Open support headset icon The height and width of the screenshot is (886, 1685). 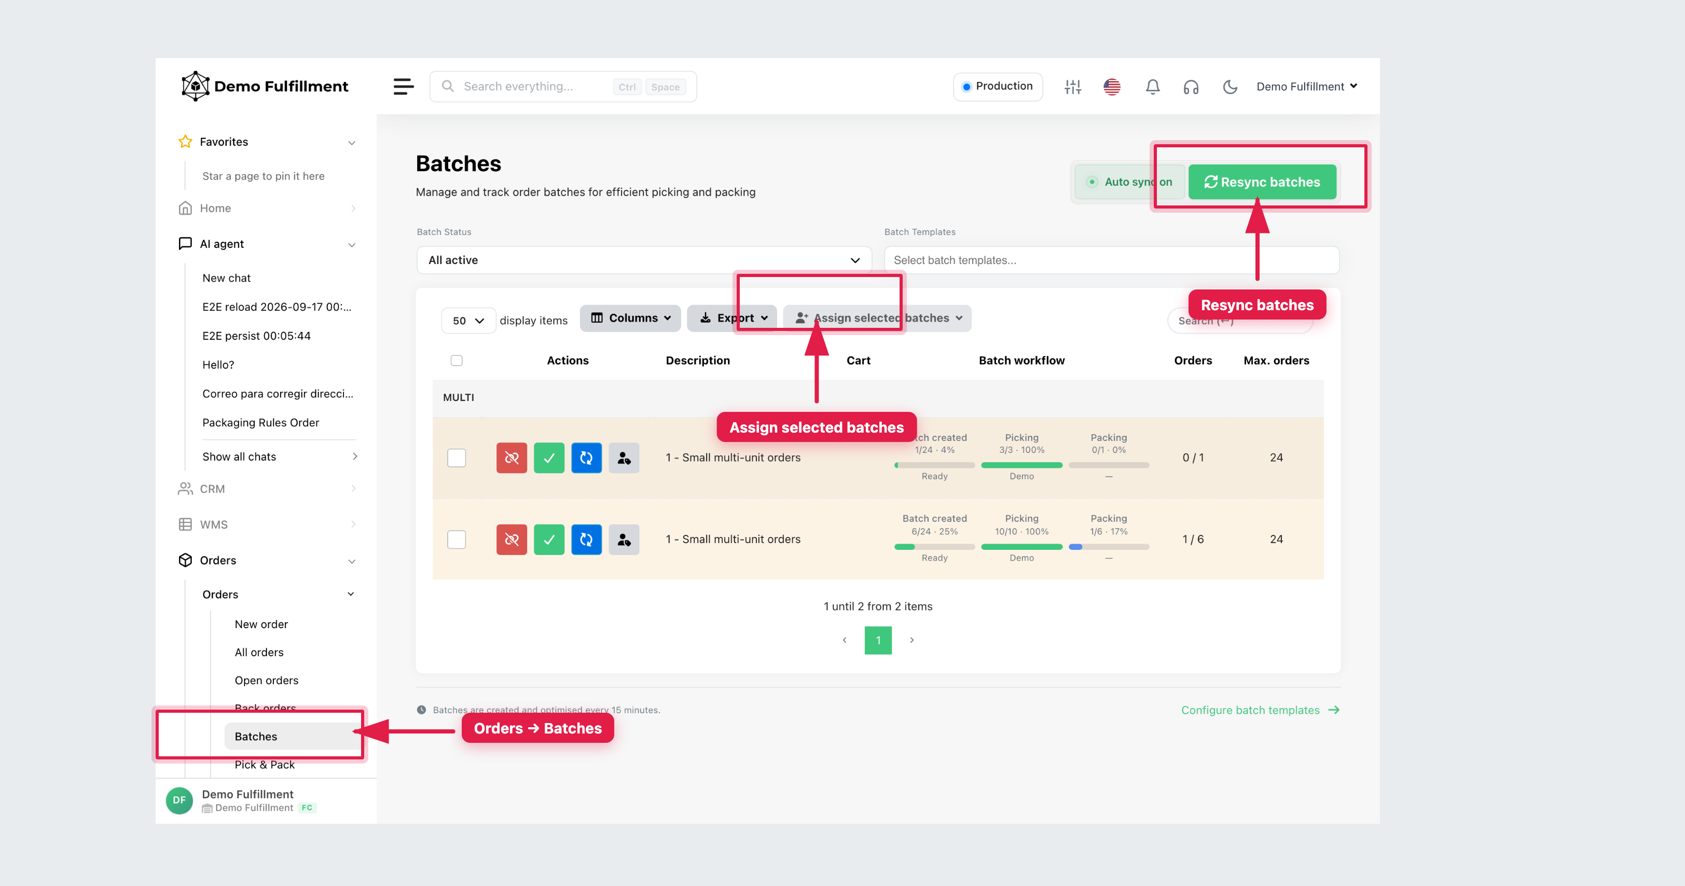pyautogui.click(x=1191, y=87)
